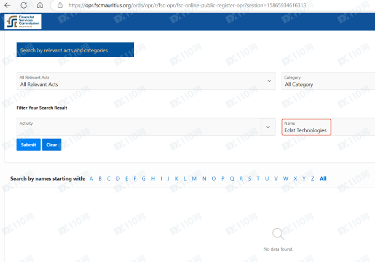
Task: Filter names starting with Q
Action: click(232, 179)
